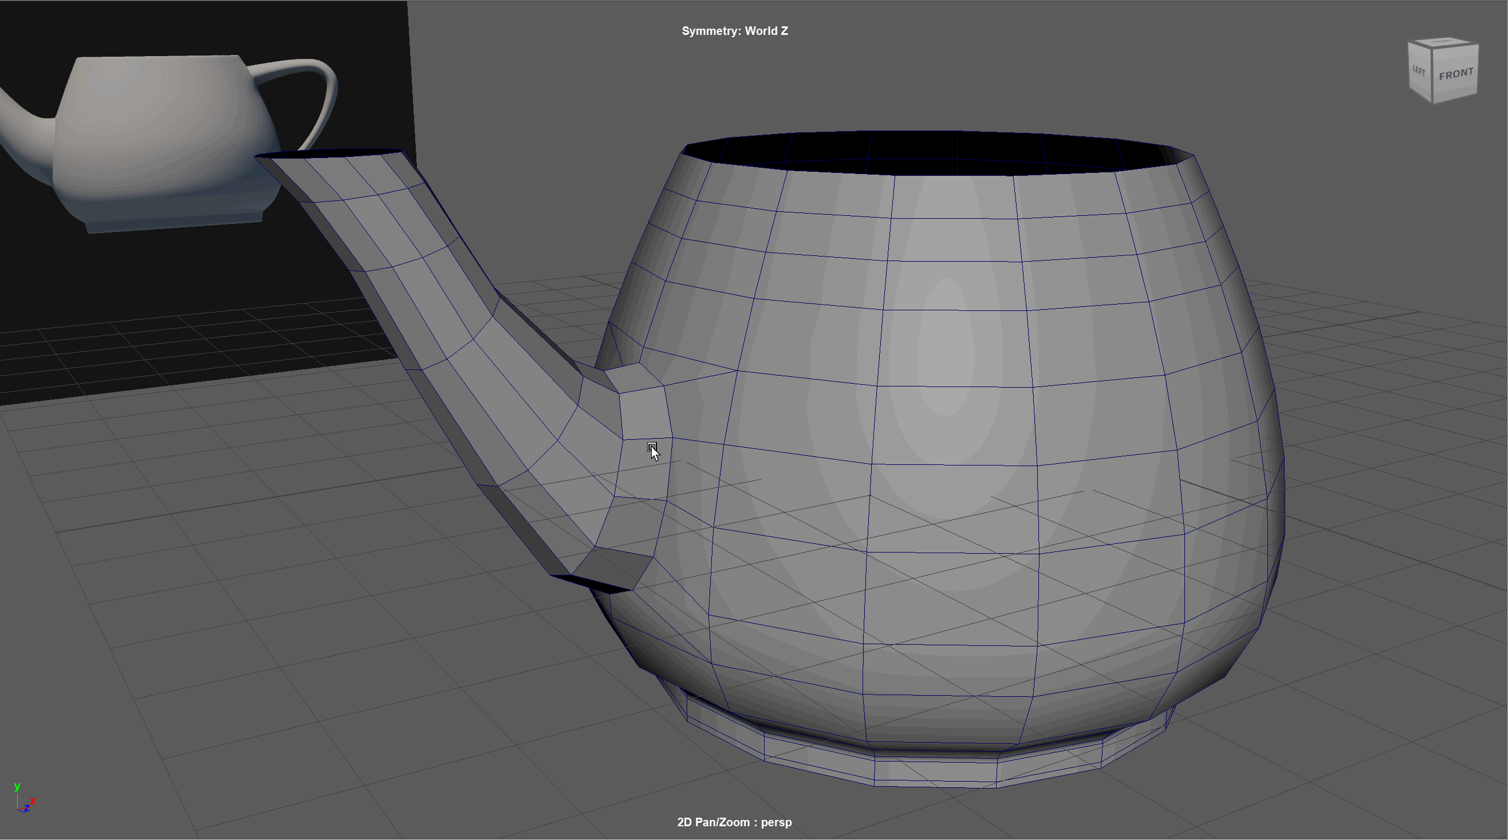Viewport: 1508px width, 840px height.
Task: Select the teapot base ring
Action: pyautogui.click(x=934, y=771)
